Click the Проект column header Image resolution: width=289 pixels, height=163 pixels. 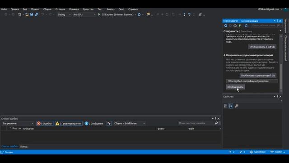(x=160, y=129)
